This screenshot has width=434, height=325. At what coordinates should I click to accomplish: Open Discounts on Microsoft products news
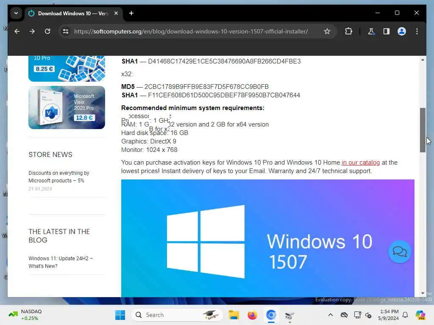click(58, 176)
